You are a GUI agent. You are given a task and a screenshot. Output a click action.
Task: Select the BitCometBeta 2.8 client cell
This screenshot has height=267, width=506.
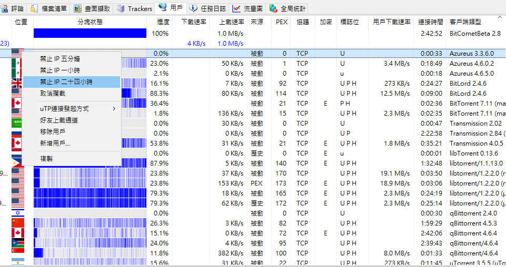point(475,34)
